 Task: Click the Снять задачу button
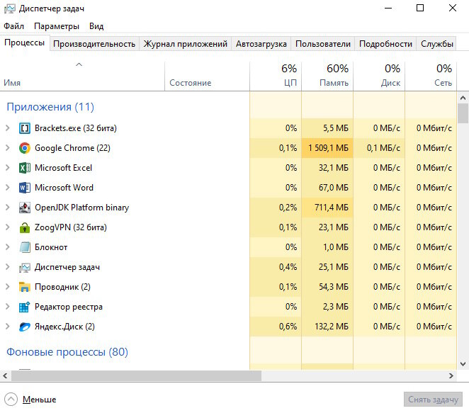(433, 400)
